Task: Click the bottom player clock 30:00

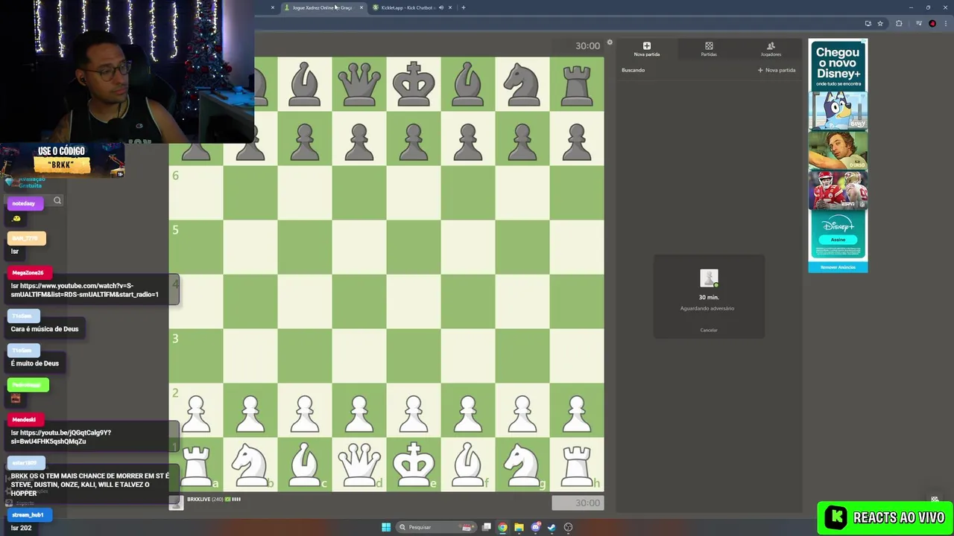Action: (x=578, y=502)
